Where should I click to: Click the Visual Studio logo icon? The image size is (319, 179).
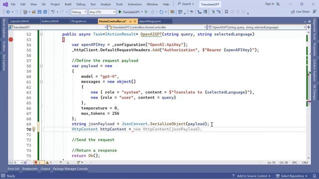5,4
